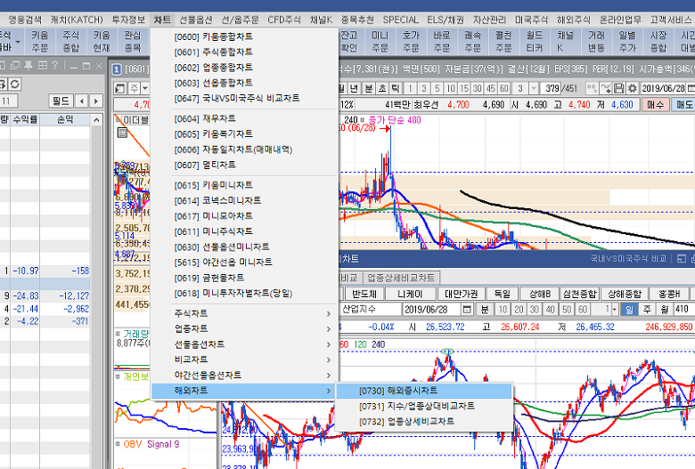695x469 pixels.
Task: Click the blue number 1 badge of window 0601
Action: point(117,69)
